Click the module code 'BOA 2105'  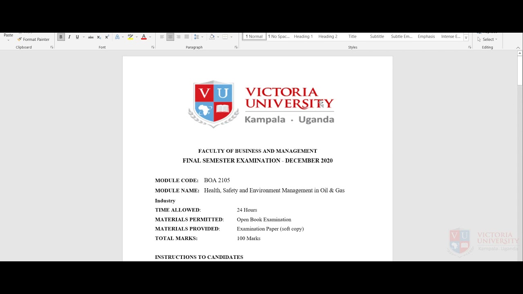click(x=217, y=180)
